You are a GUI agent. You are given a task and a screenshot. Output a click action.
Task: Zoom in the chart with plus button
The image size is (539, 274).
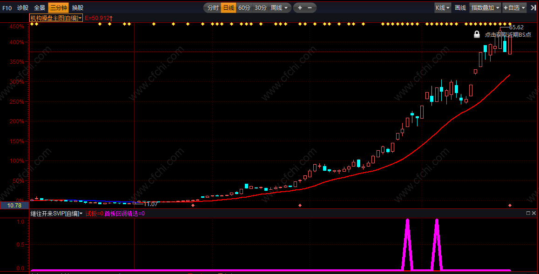(300, 7)
